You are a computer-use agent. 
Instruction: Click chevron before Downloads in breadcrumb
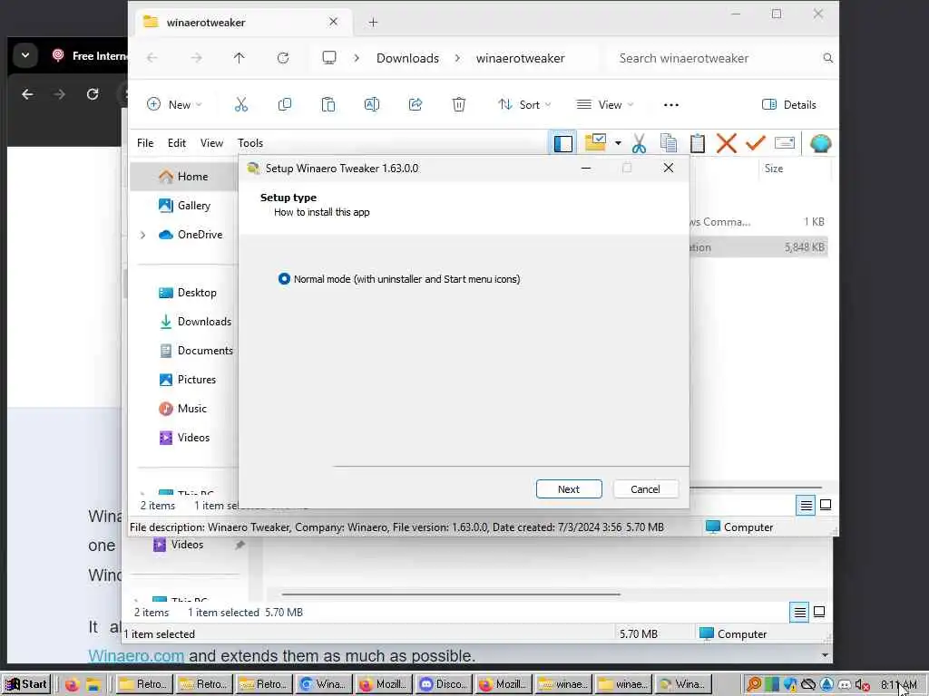coord(357,58)
